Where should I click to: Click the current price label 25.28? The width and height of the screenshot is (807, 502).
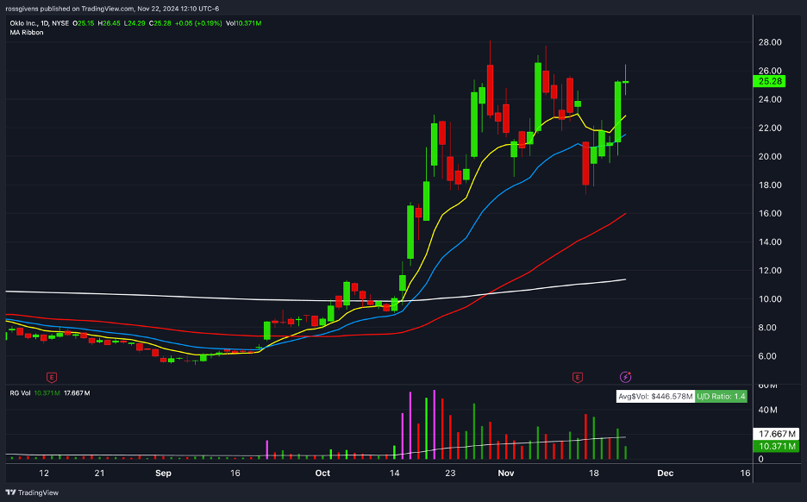[770, 81]
